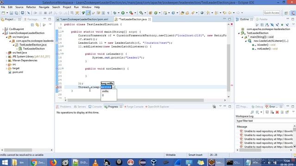296x166 pixels.
Task: Click the editor horizontal scrollbar
Action: [x=136, y=101]
